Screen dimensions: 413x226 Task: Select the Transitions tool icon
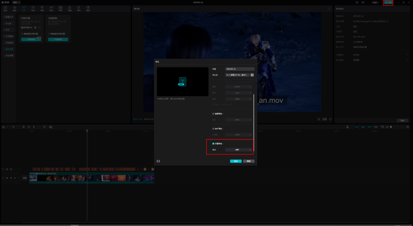tap(51, 8)
